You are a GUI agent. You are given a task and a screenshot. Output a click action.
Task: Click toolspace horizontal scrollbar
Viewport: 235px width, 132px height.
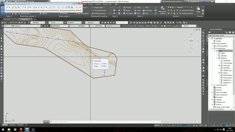(x=221, y=109)
